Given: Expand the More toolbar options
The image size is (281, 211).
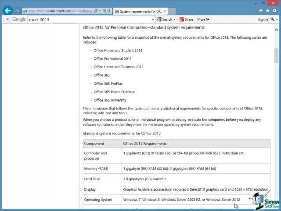Looking at the screenshot, I should click(203, 19).
